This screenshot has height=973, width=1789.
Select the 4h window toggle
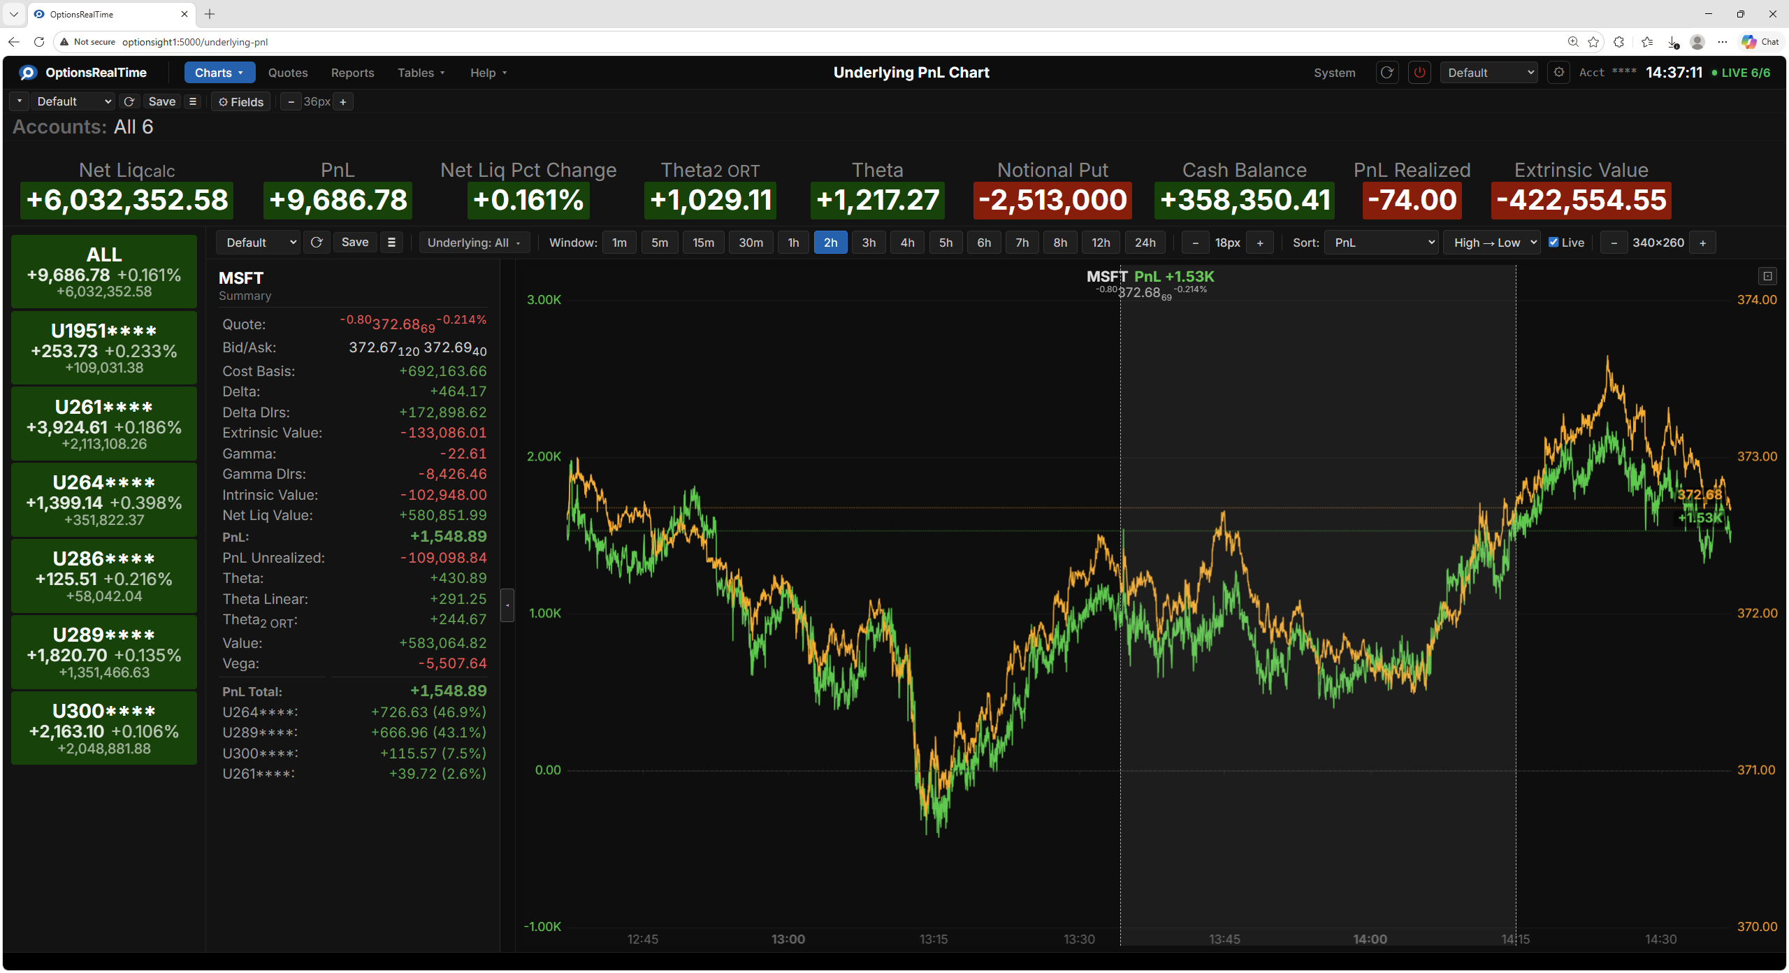(x=907, y=243)
